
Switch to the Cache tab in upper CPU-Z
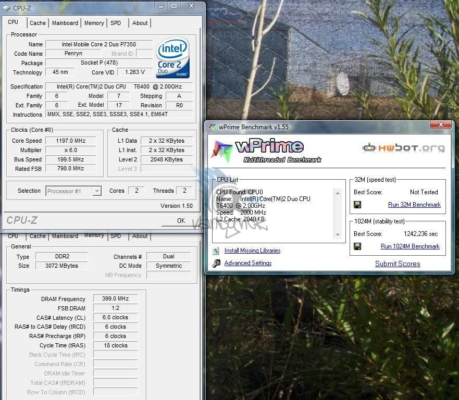pyautogui.click(x=38, y=23)
